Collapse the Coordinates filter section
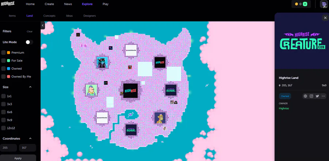Viewport: 329px width, 161px height. point(30,139)
